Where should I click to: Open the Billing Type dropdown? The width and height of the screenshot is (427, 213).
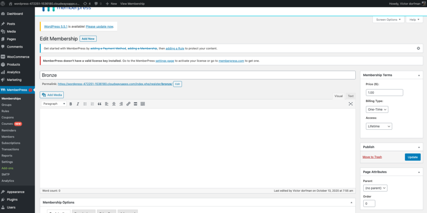coord(377,109)
